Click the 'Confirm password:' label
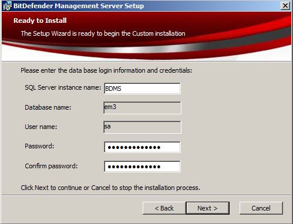This screenshot has height=224, width=293. 51,166
